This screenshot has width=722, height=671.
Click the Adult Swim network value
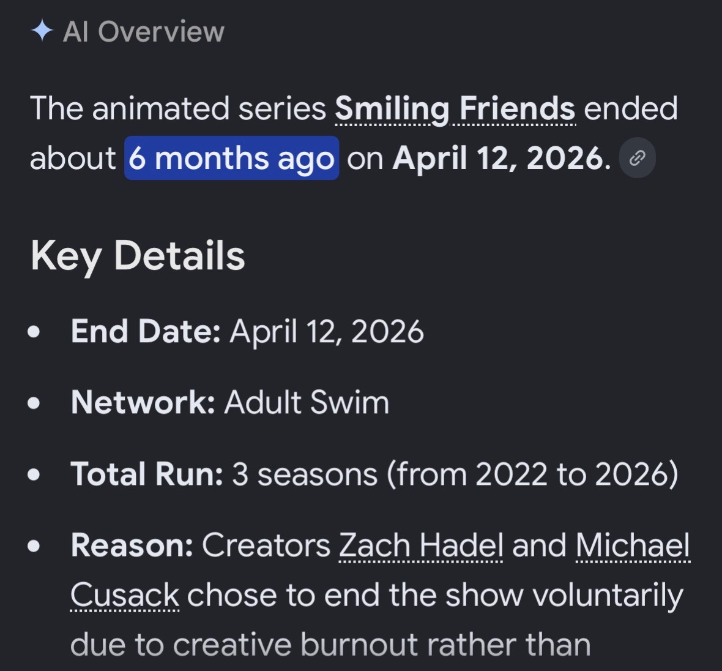(x=307, y=403)
